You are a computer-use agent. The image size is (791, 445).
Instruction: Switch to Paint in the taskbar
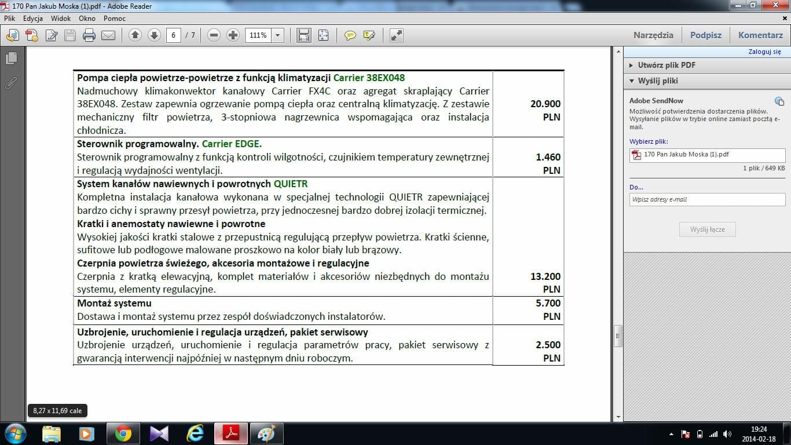[266, 434]
